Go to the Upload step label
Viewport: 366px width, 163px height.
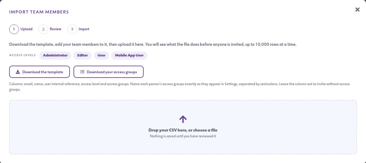27,29
